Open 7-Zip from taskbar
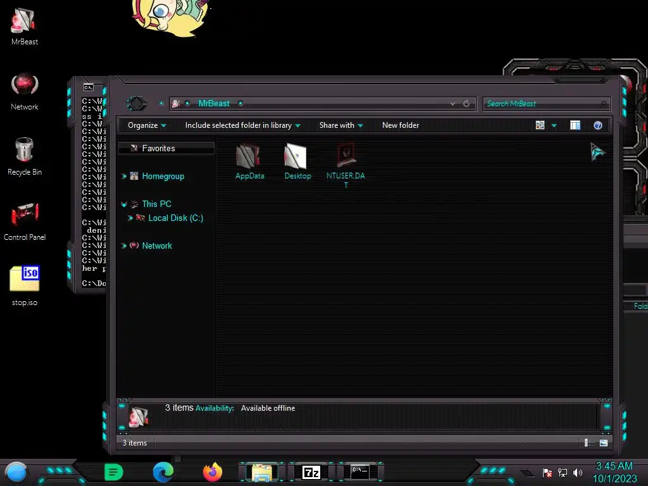The image size is (648, 486). pyautogui.click(x=311, y=472)
